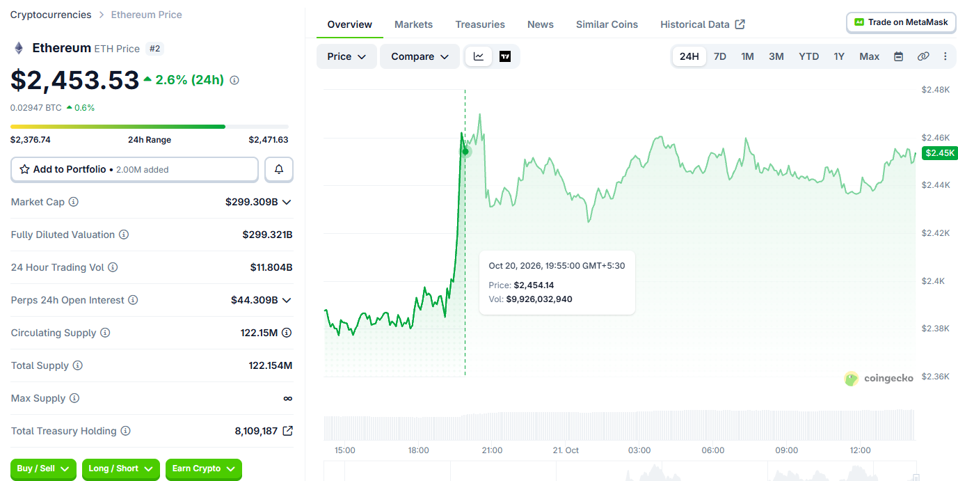Click info icon next to Market Cap

click(73, 202)
